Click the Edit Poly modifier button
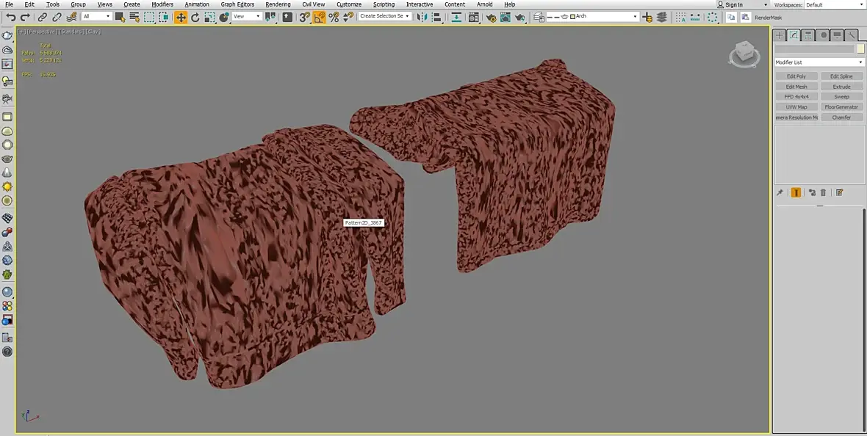867x436 pixels. 796,76
